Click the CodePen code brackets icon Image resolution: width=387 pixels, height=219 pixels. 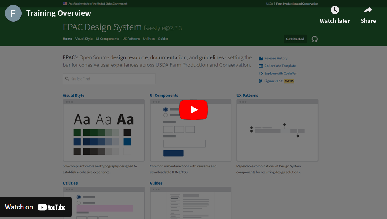(x=261, y=73)
